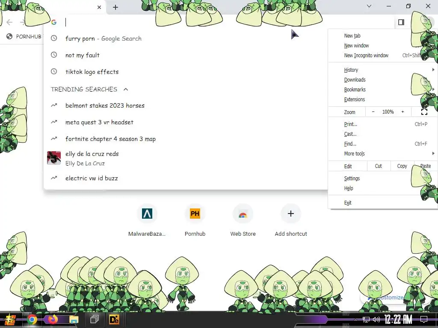This screenshot has width=438, height=328.
Task: Open MalwareBazaar shortcut tile
Action: (x=147, y=221)
